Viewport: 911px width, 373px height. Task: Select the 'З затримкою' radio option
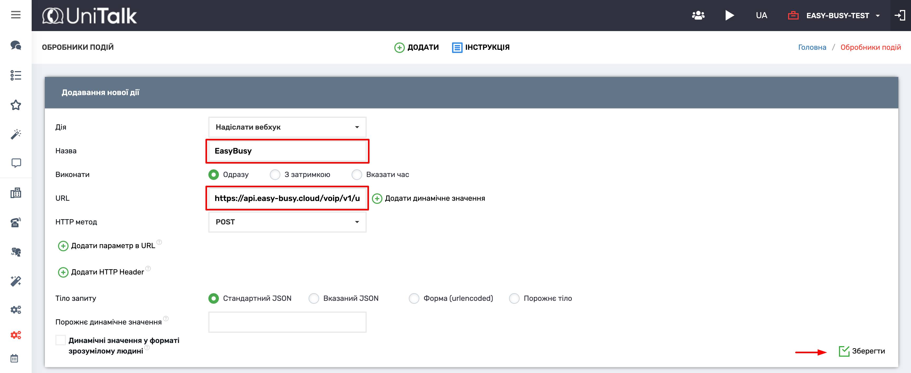[x=275, y=174]
